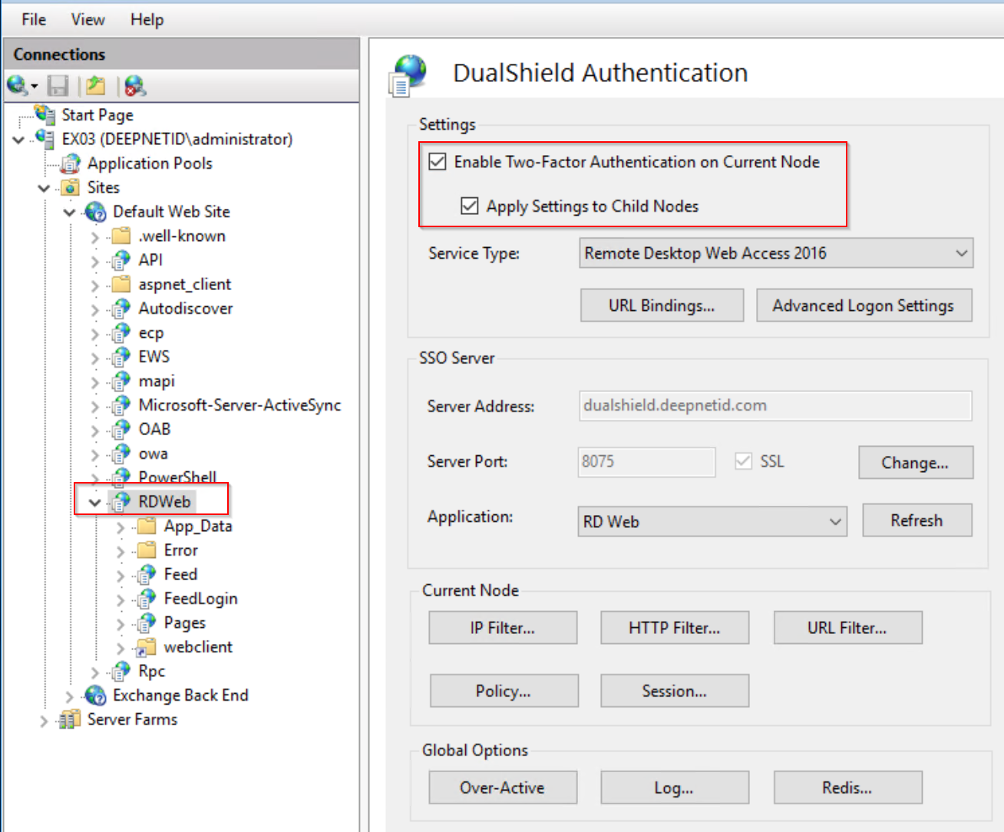Screen dimensions: 1004x832
Task: Click the Up folder icon in Connections toolbar
Action: pos(96,86)
